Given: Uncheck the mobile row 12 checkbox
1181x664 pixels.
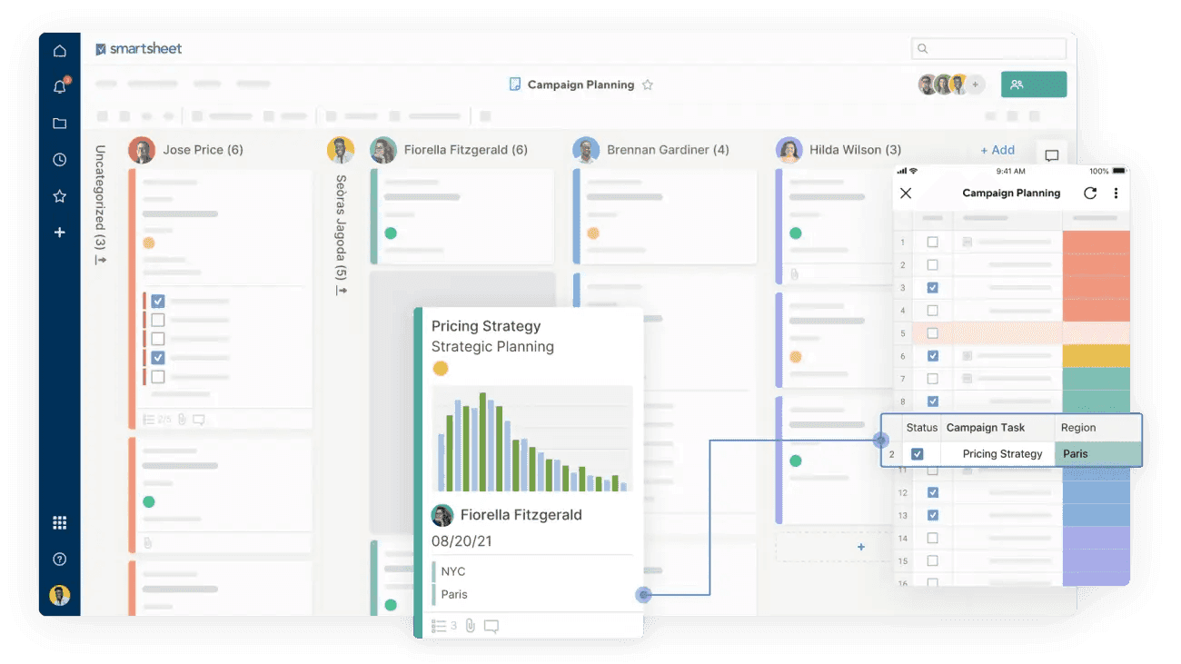Looking at the screenshot, I should click(932, 493).
